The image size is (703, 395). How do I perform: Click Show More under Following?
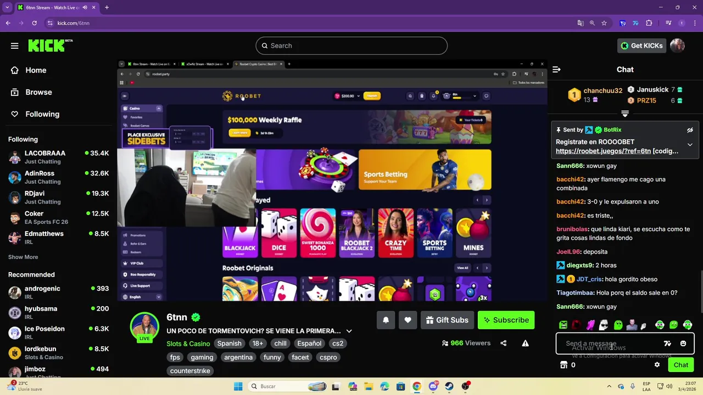pyautogui.click(x=23, y=257)
